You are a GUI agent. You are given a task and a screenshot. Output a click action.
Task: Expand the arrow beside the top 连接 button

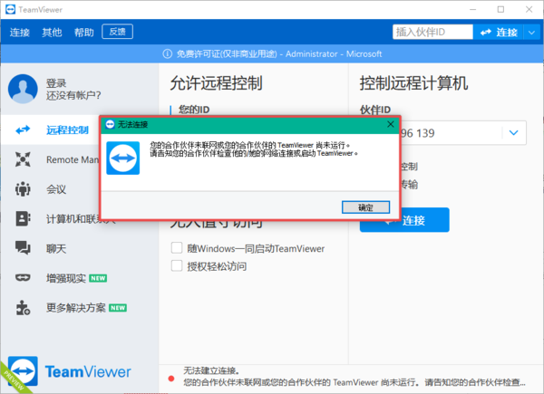(x=529, y=32)
